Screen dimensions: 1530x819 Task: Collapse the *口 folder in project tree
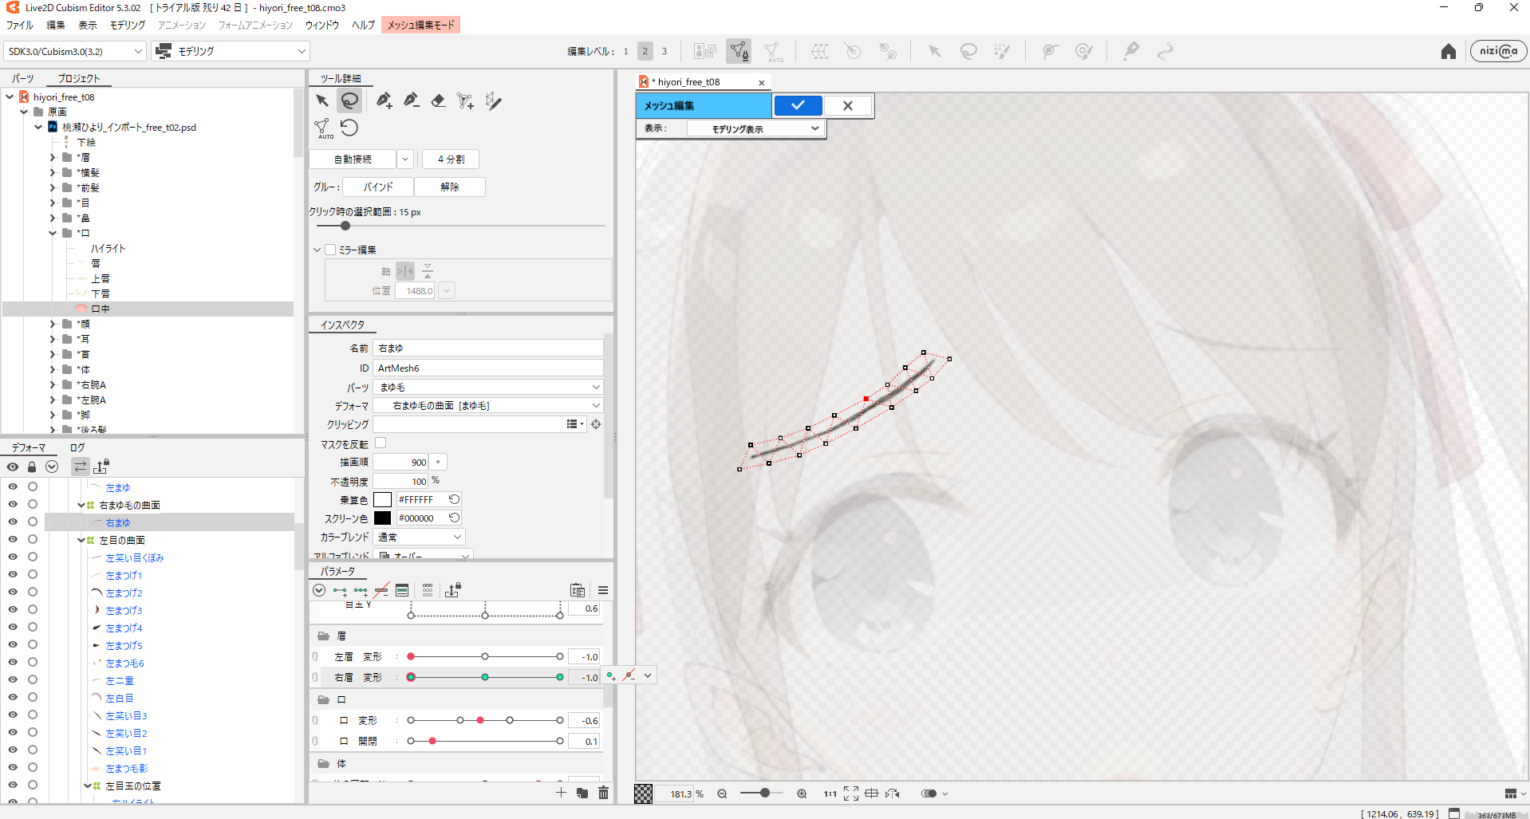click(53, 233)
